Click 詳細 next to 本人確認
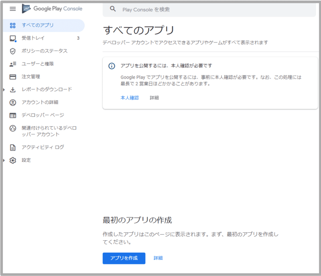 tap(154, 98)
